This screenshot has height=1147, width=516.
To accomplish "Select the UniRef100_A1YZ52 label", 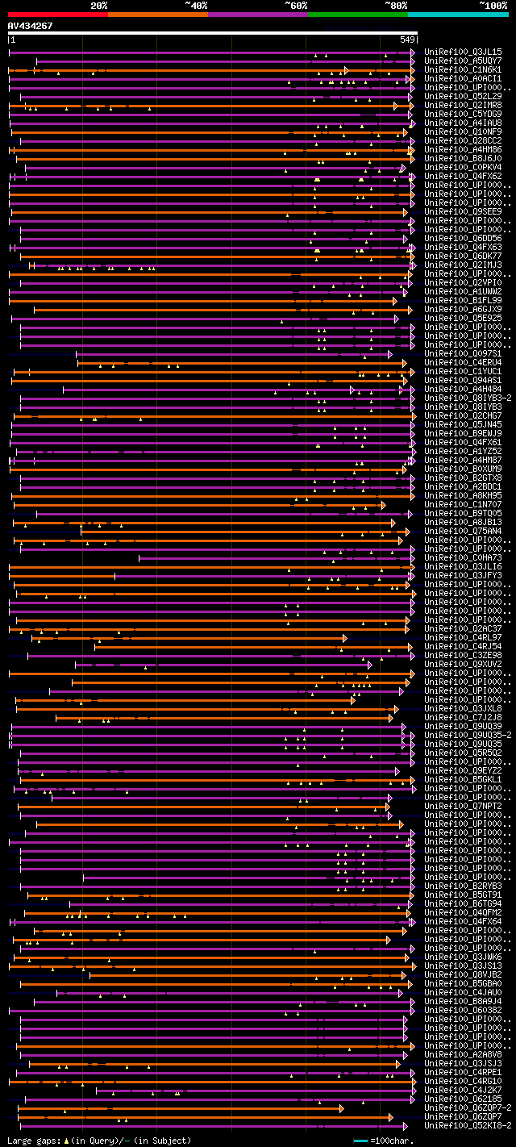I will [463, 451].
